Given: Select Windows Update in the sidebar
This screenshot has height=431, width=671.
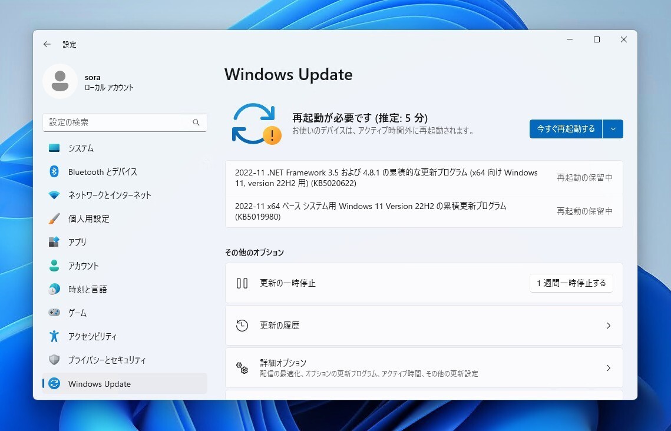Looking at the screenshot, I should (98, 383).
